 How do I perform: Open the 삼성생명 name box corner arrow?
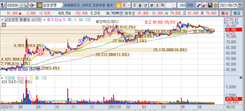coord(62,7)
